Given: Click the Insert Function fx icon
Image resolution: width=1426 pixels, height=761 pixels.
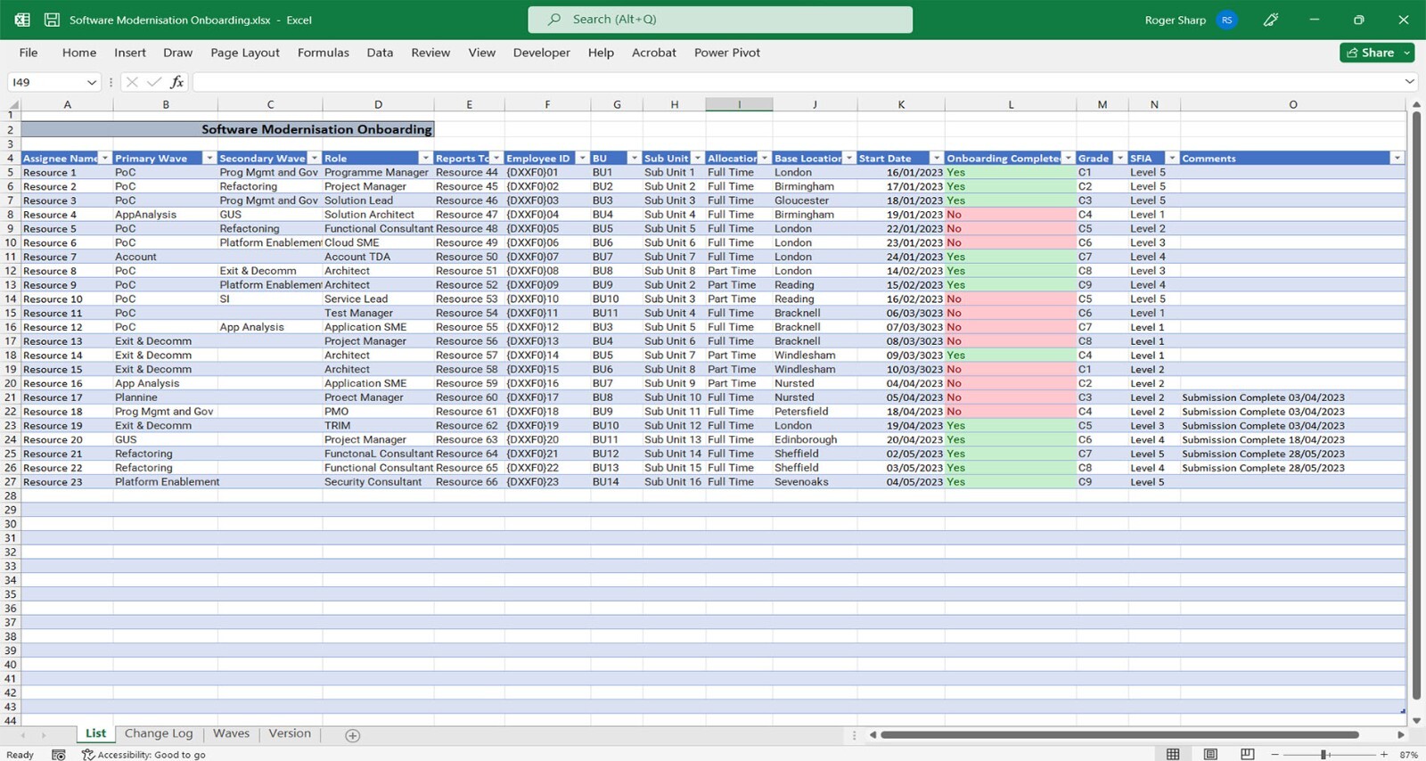Looking at the screenshot, I should pyautogui.click(x=176, y=82).
